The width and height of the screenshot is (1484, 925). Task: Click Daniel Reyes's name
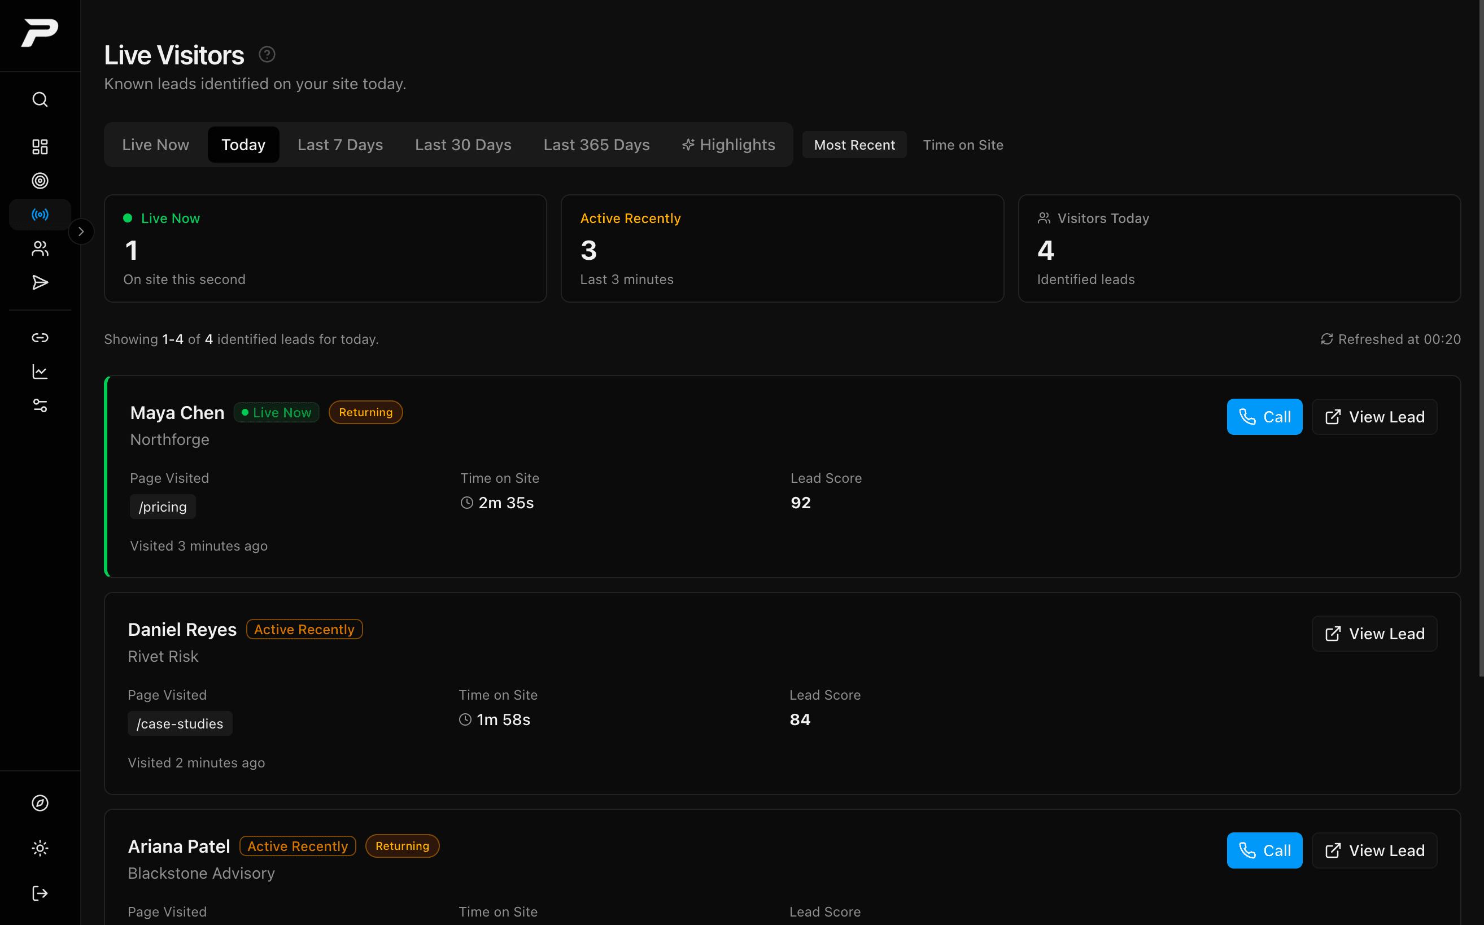coord(182,630)
